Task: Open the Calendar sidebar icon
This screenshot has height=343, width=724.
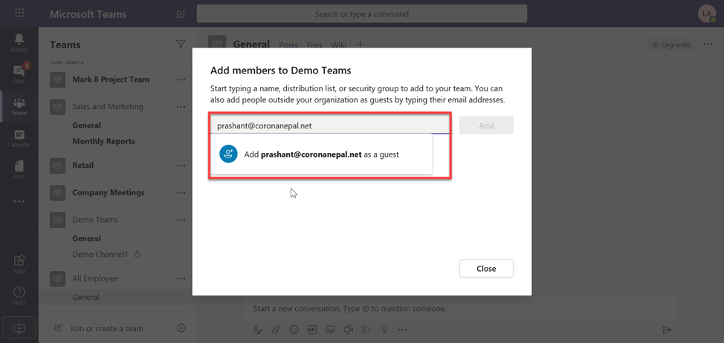Action: (x=19, y=138)
